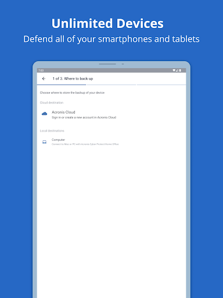Click the laptop icon beside Computer
223x298 pixels.
(44, 142)
